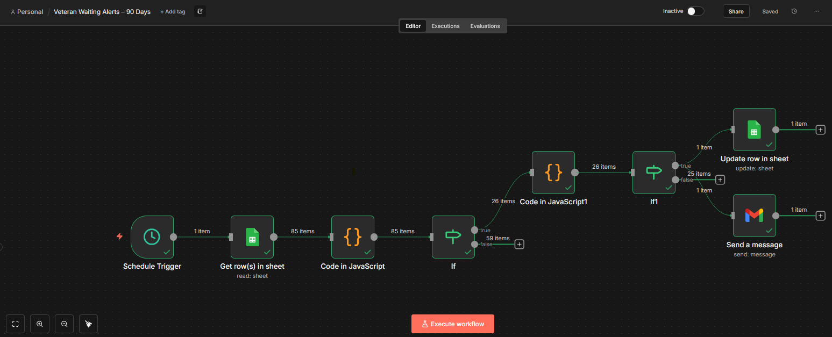832x337 pixels.
Task: Select the Code in JavaScript1 node
Action: pyautogui.click(x=553, y=173)
